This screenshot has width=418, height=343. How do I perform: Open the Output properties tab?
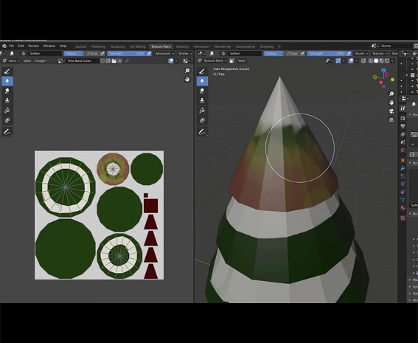tap(403, 126)
